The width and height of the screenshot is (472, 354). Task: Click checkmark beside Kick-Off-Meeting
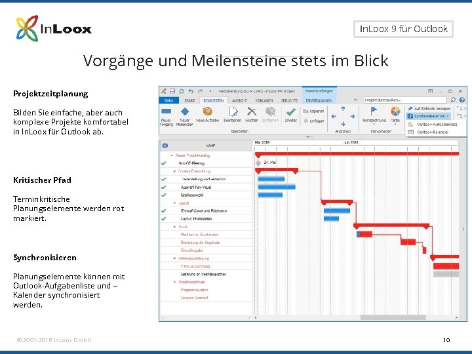tap(163, 163)
